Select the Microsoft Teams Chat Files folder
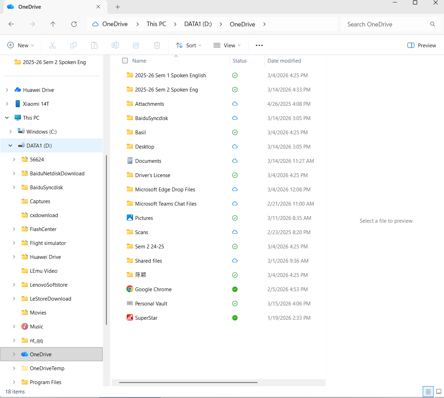The width and height of the screenshot is (444, 398). point(218,204)
